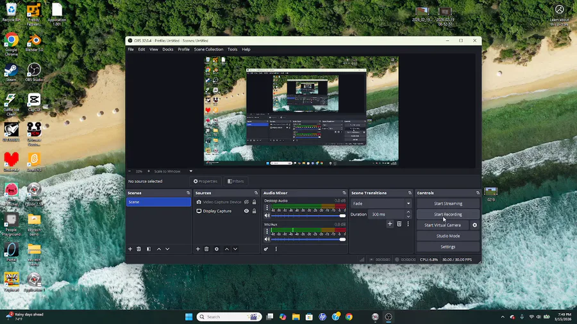Image resolution: width=577 pixels, height=324 pixels.
Task: Open the Tools menu
Action: (x=232, y=49)
